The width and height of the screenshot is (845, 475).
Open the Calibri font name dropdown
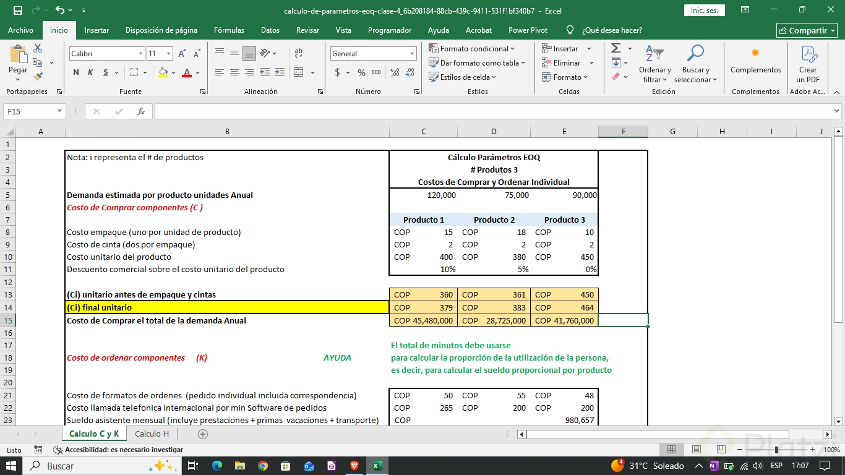coord(140,54)
